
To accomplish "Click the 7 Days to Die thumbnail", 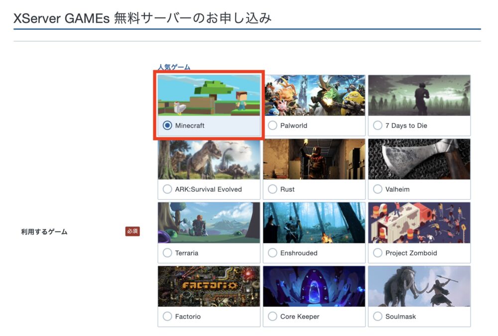I will [x=419, y=95].
